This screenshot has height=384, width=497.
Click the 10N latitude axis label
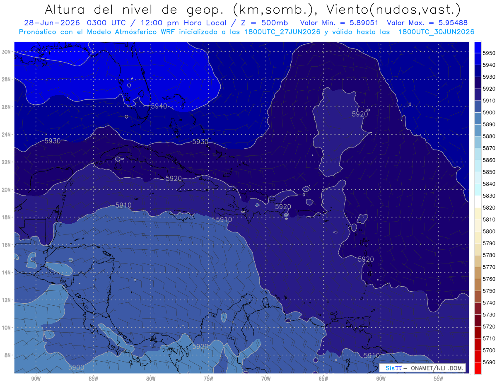[x=7, y=327]
